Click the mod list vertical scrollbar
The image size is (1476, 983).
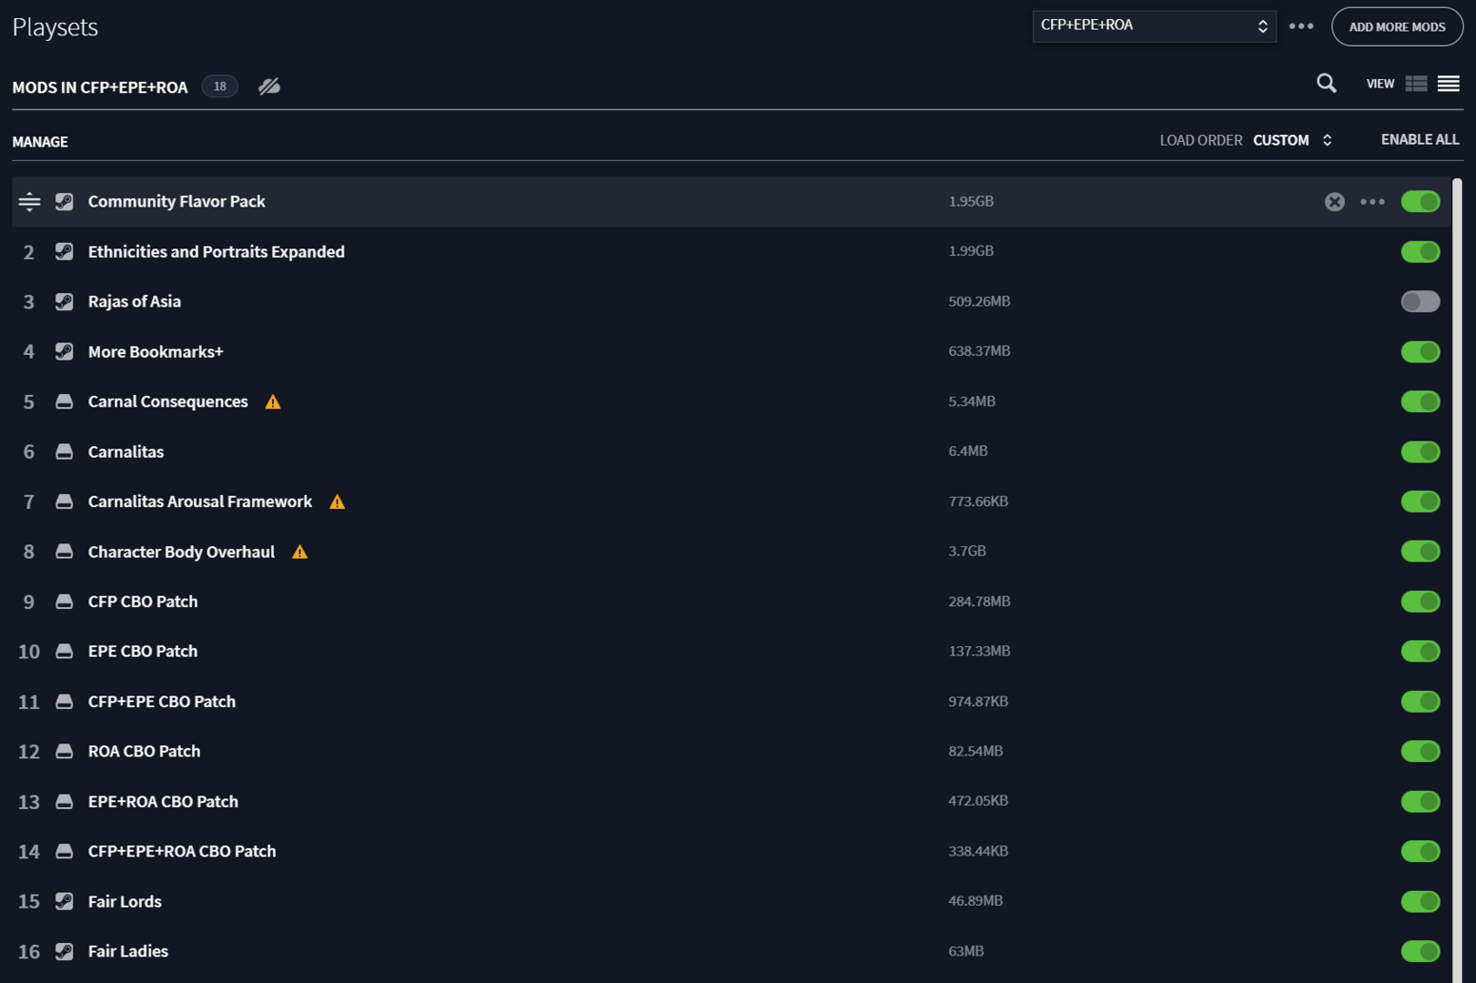coord(1457,579)
